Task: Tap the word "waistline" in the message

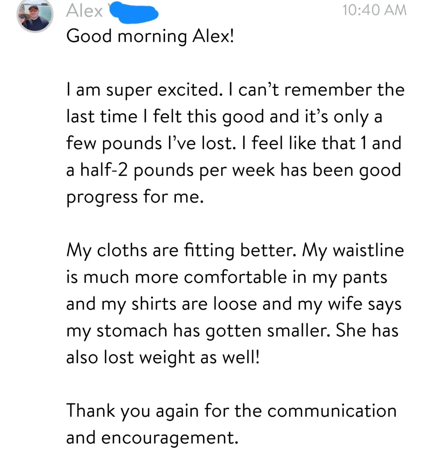Action: point(368,250)
